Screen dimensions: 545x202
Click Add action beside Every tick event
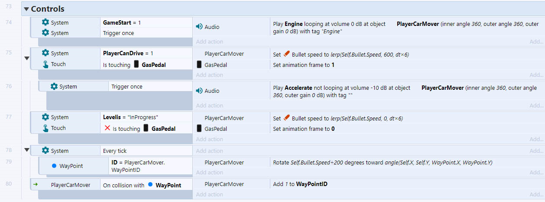click(x=210, y=151)
